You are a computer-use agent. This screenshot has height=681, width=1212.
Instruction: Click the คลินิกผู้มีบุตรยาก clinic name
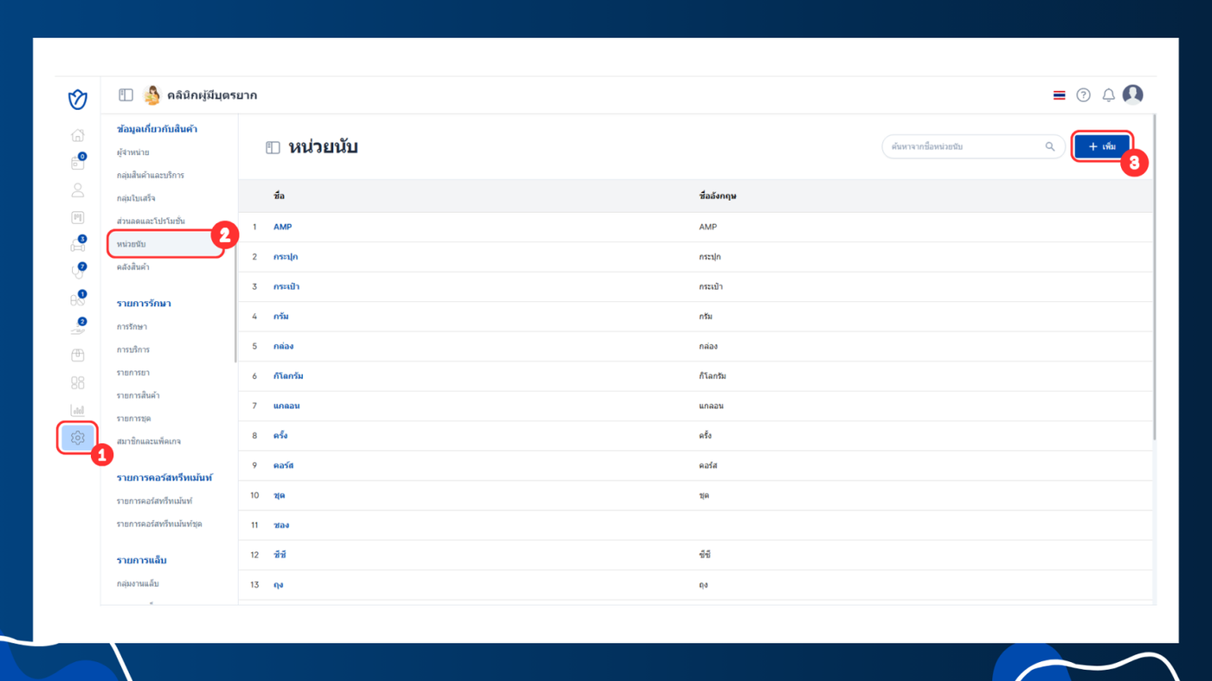212,95
